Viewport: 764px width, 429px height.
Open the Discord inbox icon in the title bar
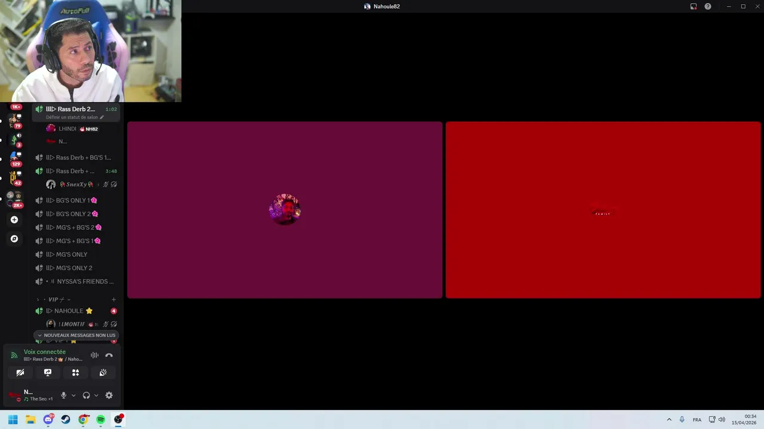(x=694, y=7)
